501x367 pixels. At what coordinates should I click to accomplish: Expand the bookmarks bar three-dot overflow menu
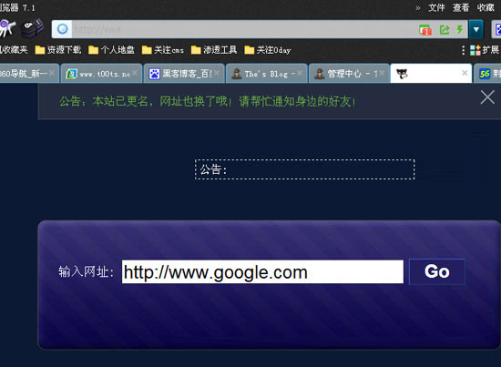tap(463, 50)
